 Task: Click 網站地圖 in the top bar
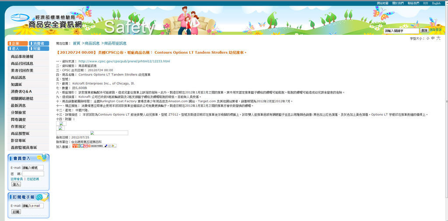click(382, 3)
